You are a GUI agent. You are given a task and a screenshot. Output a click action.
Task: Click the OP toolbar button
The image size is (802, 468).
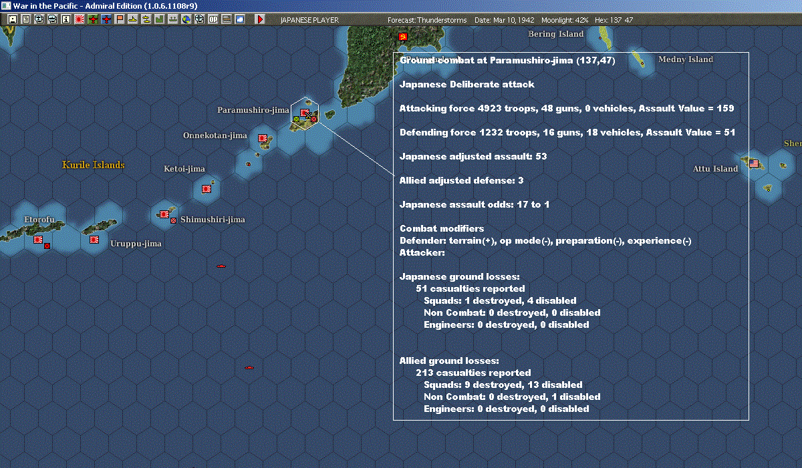pyautogui.click(x=213, y=19)
